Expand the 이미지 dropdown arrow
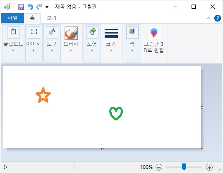 coord(34,50)
